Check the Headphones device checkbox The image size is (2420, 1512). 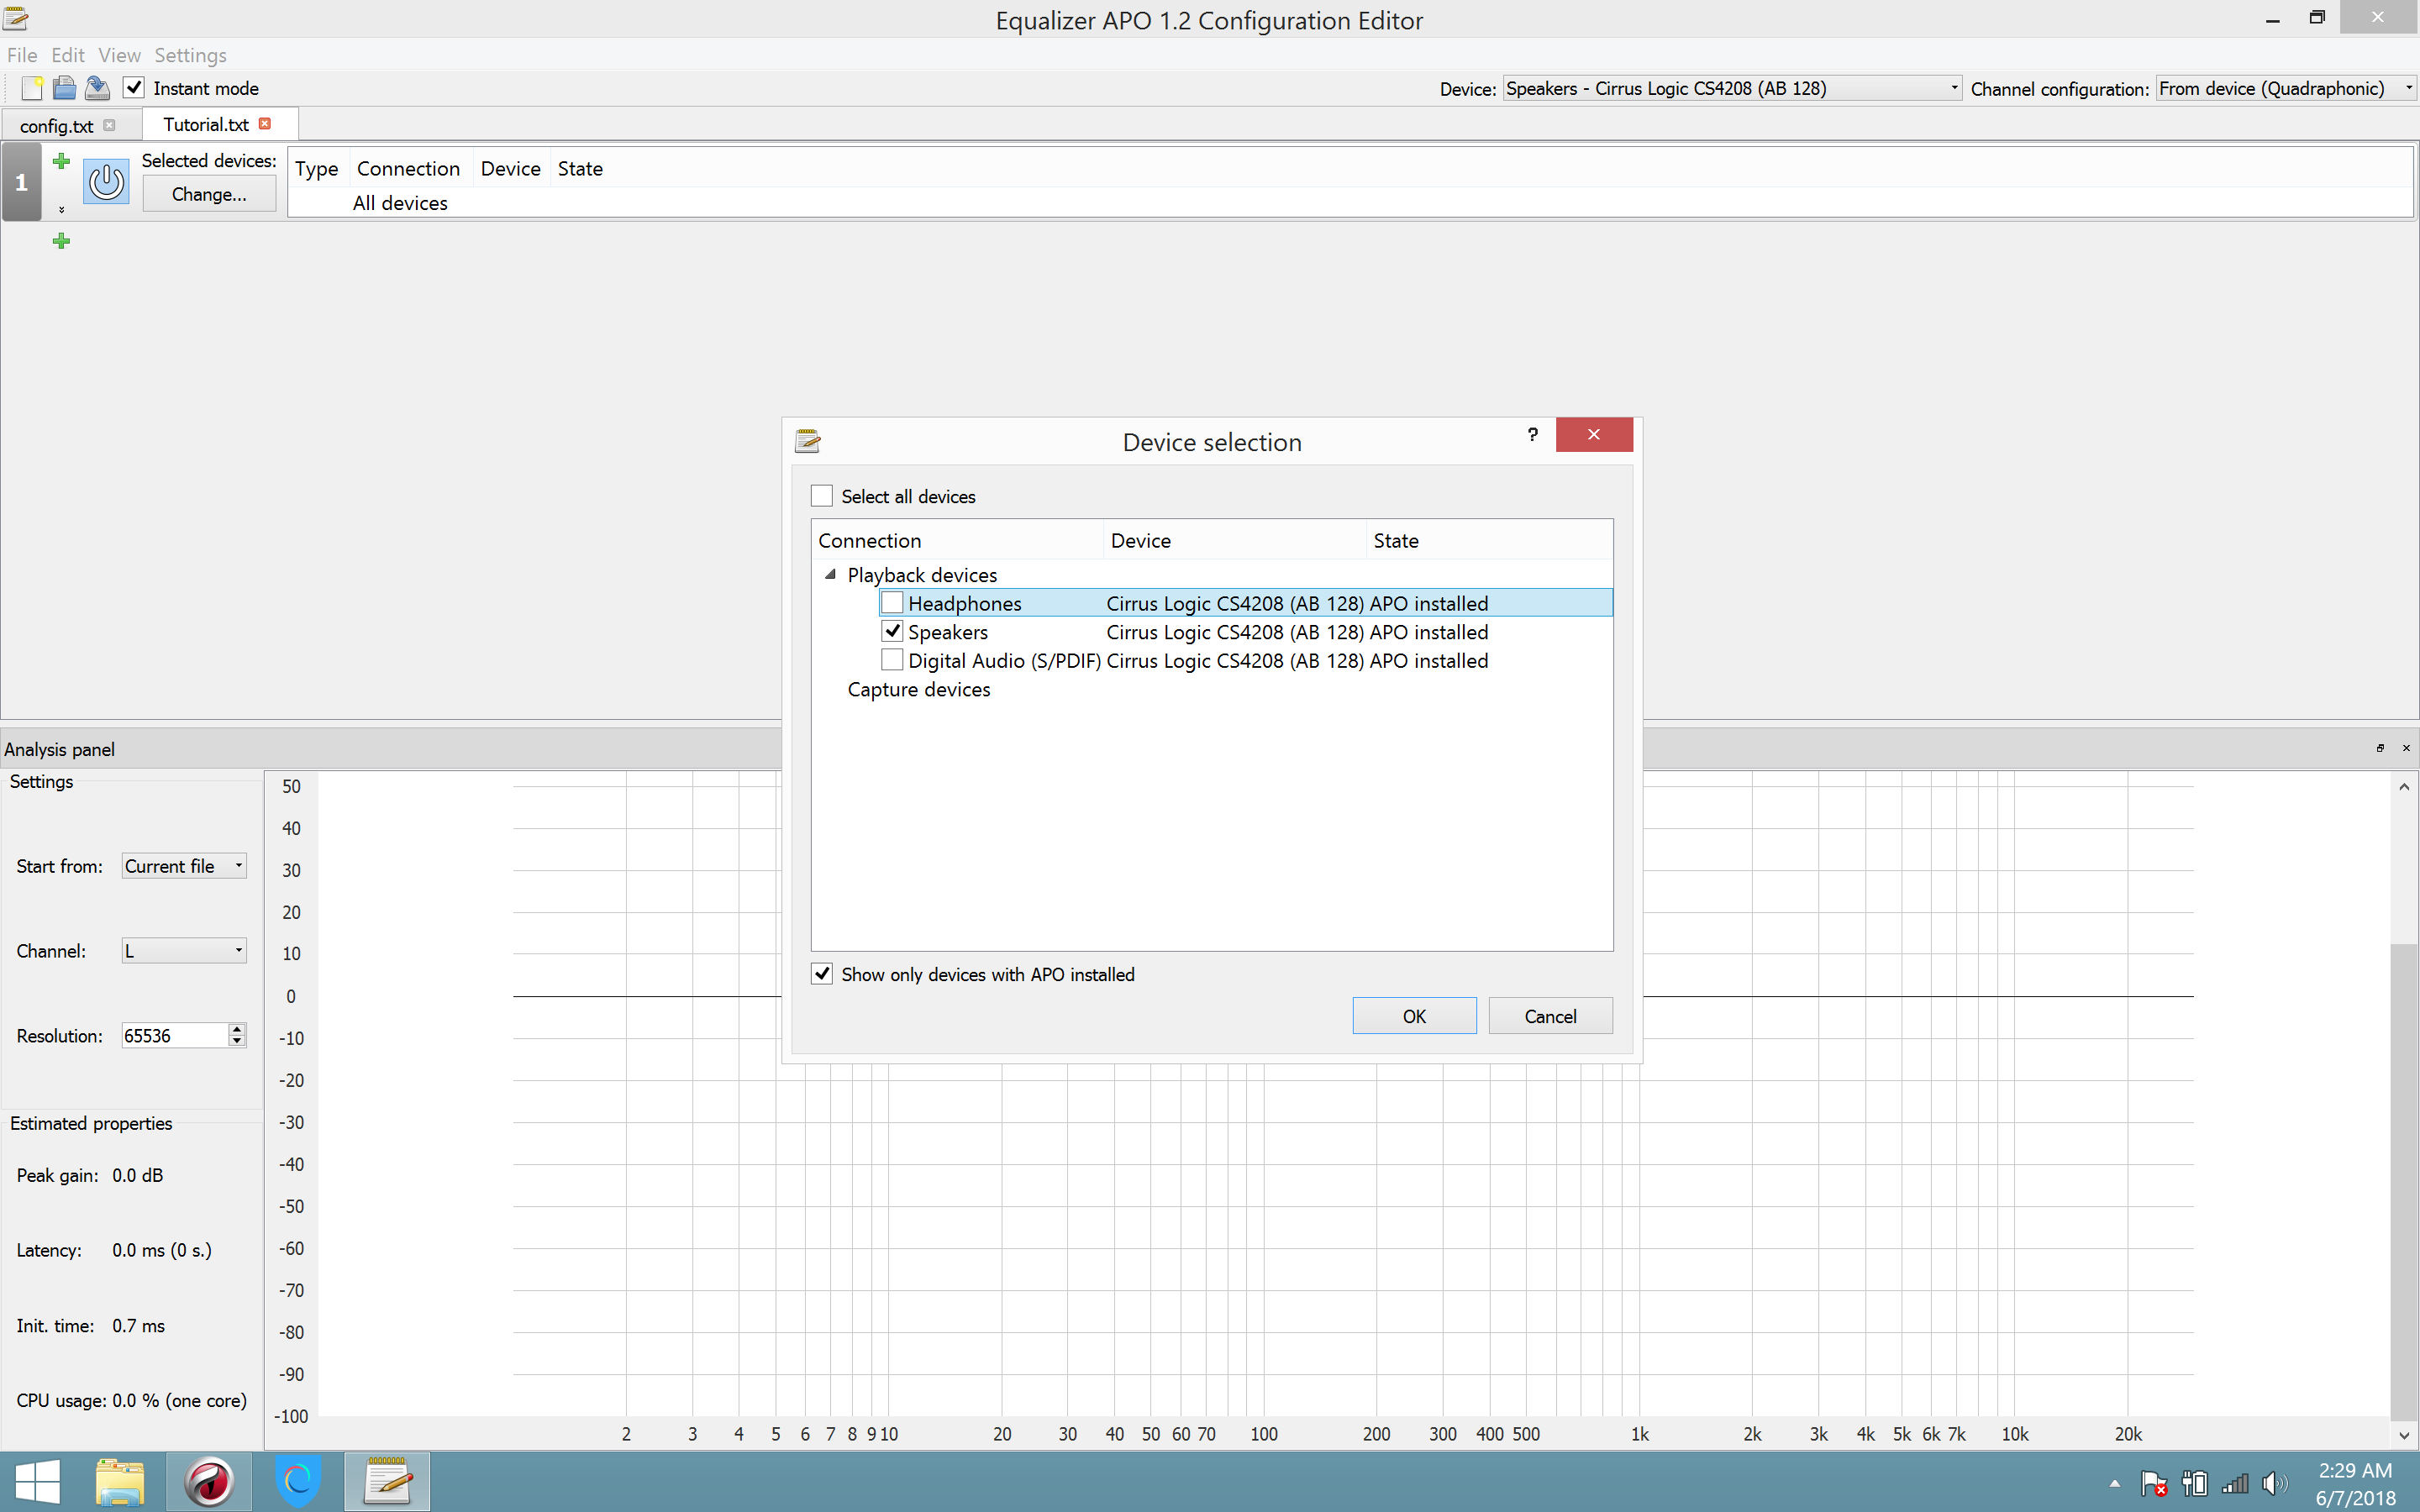tap(892, 603)
